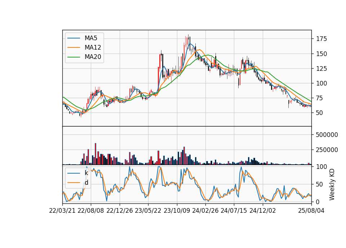The image size is (346, 248).
Task: Click the 24/12/02 date label
Action: click(x=263, y=211)
